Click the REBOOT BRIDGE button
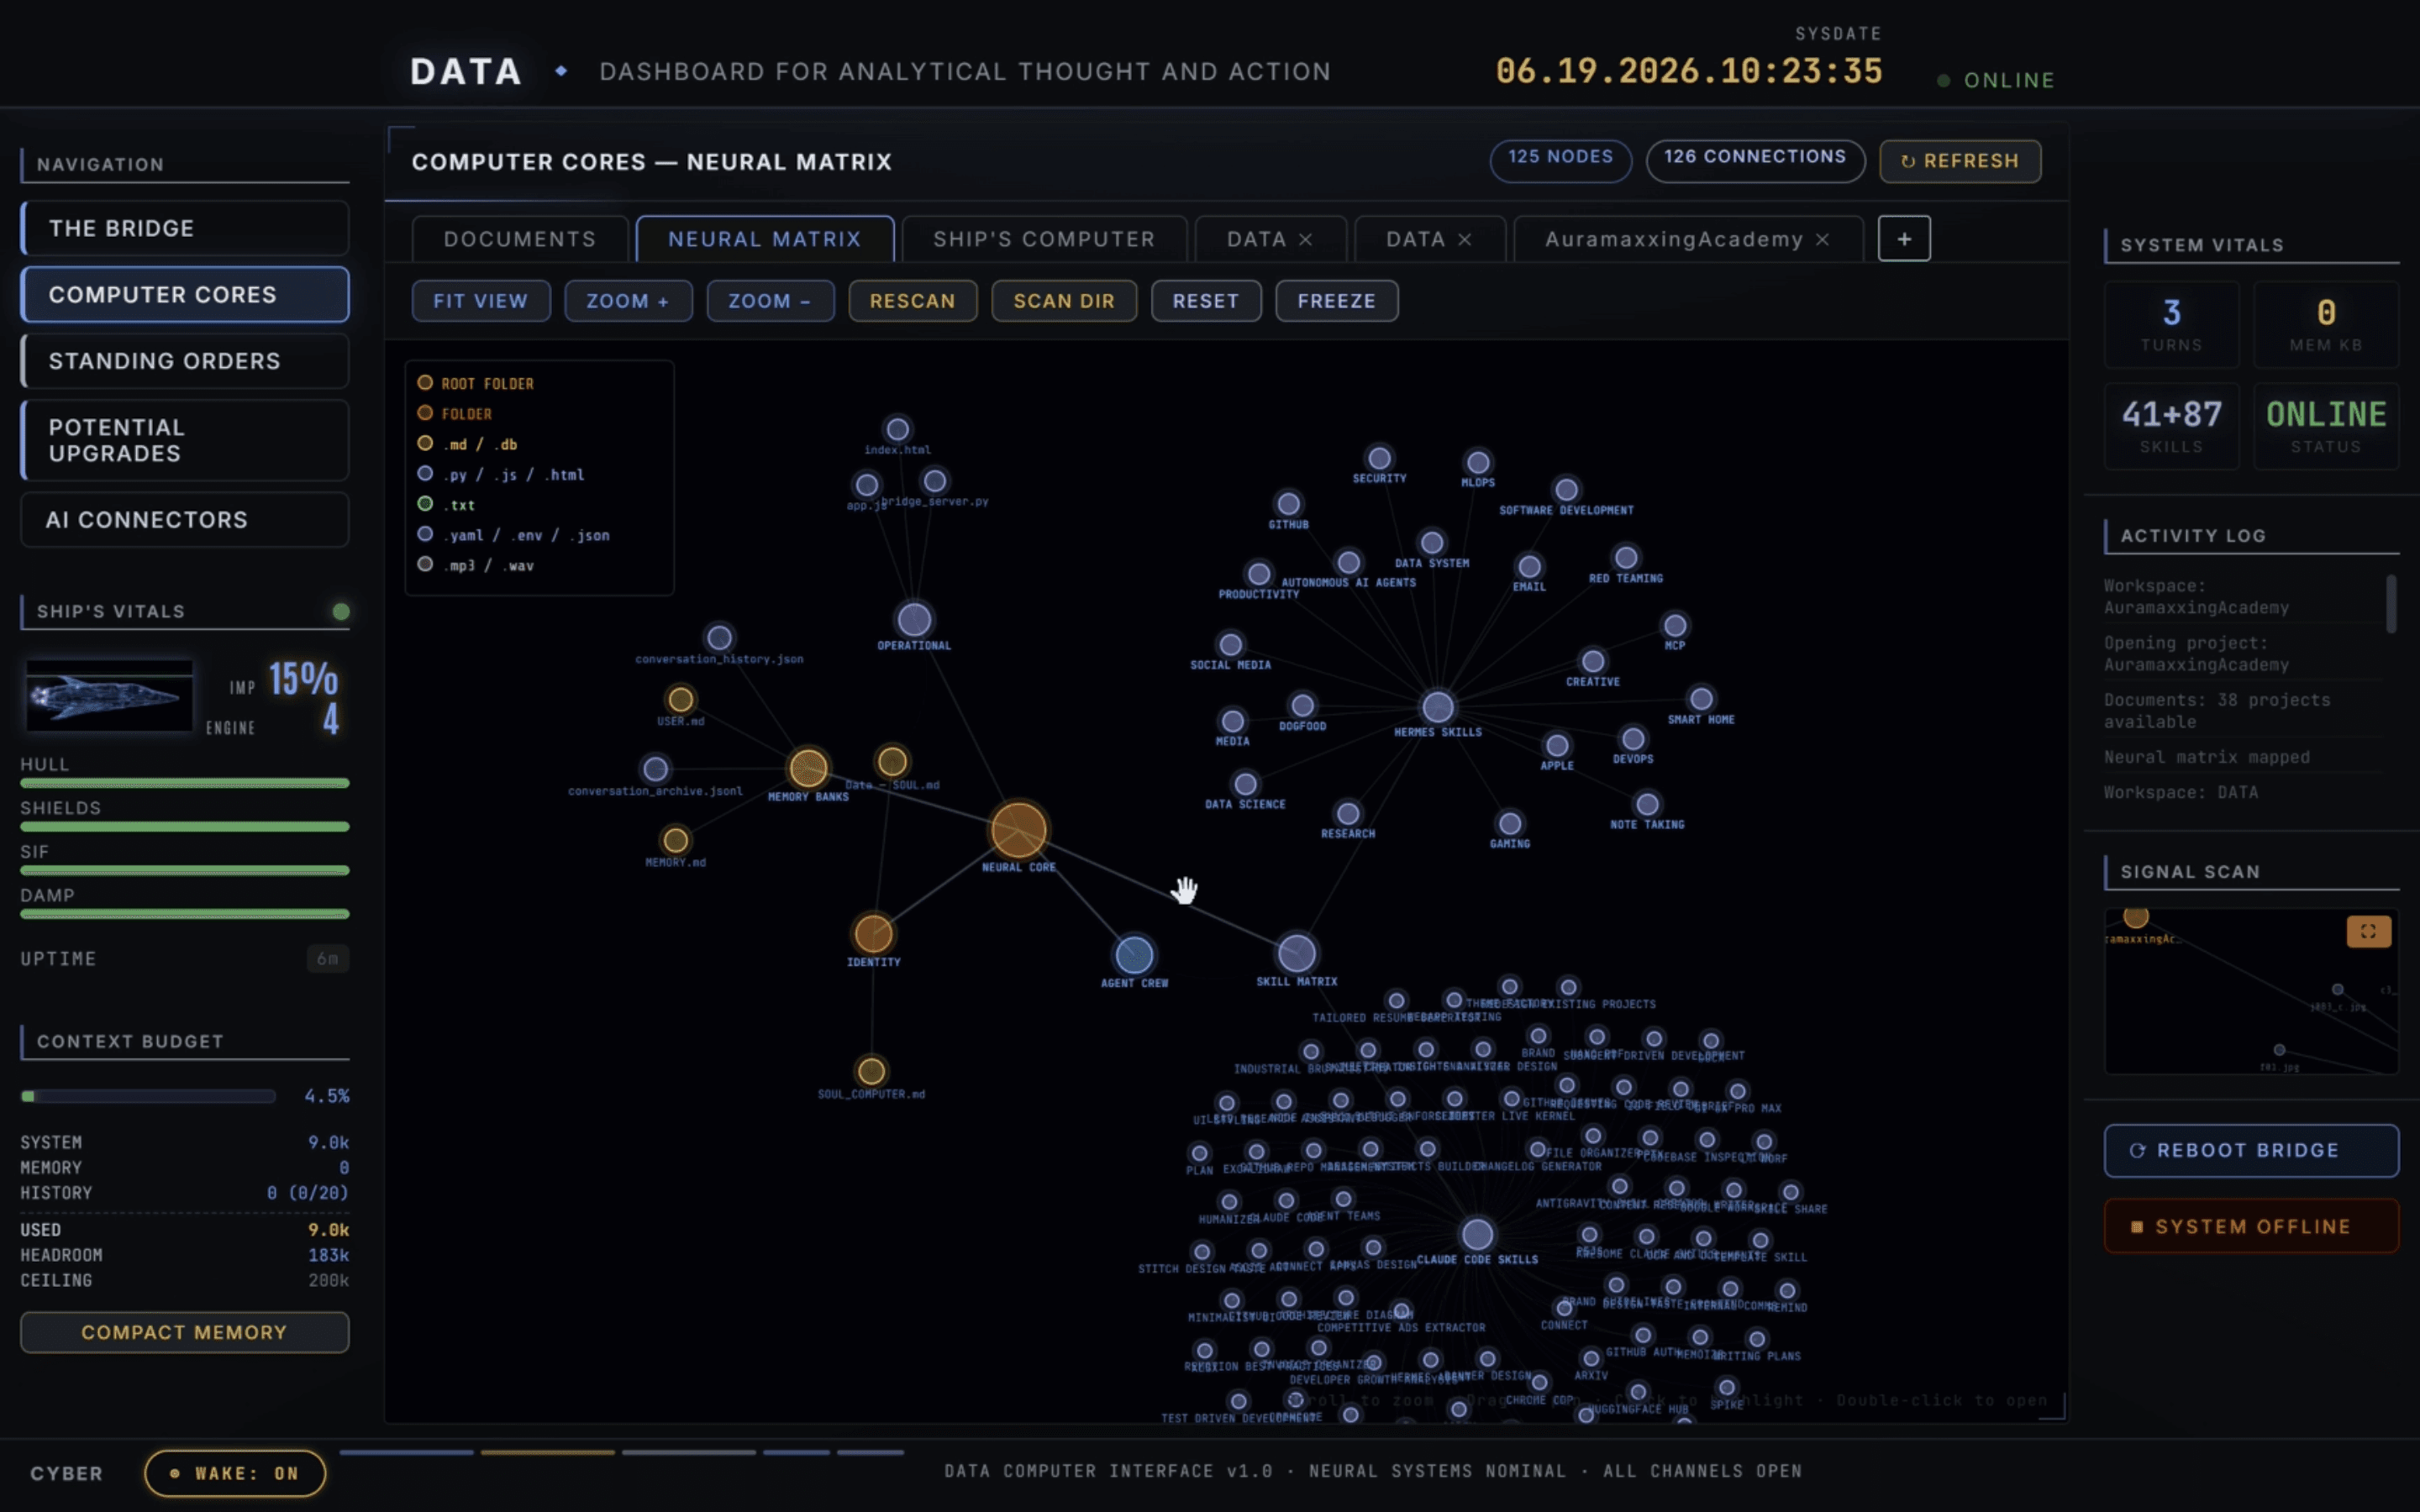The image size is (2420, 1512). (x=2251, y=1150)
